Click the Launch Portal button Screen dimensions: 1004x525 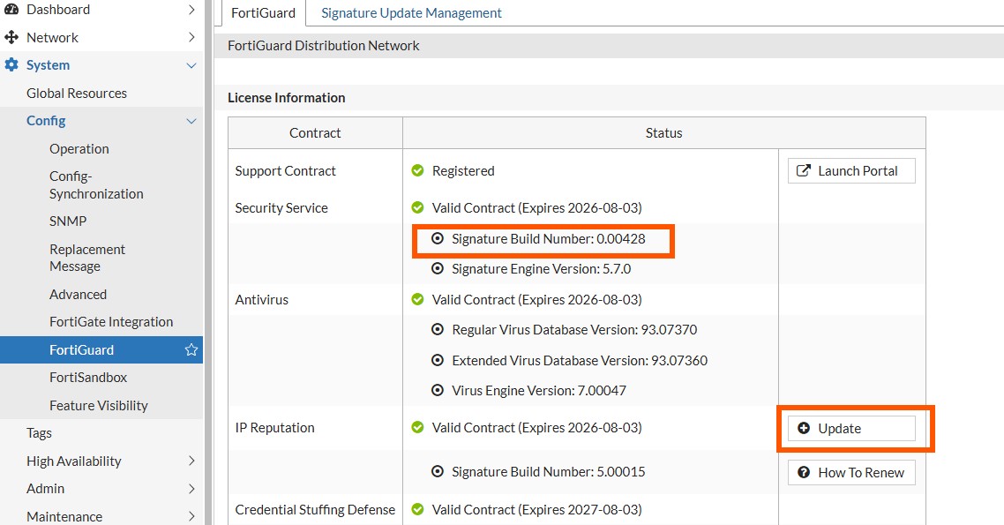tap(851, 171)
